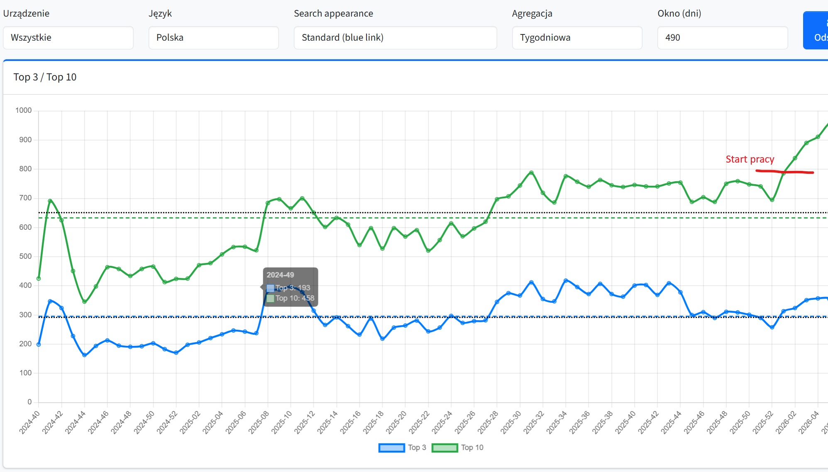Click the Top 3 / Top 10 chart title
The height and width of the screenshot is (472, 828).
pos(45,77)
